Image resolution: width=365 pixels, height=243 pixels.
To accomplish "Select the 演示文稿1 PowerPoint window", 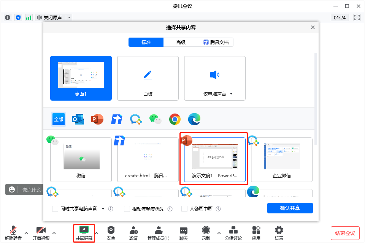I will [214, 160].
